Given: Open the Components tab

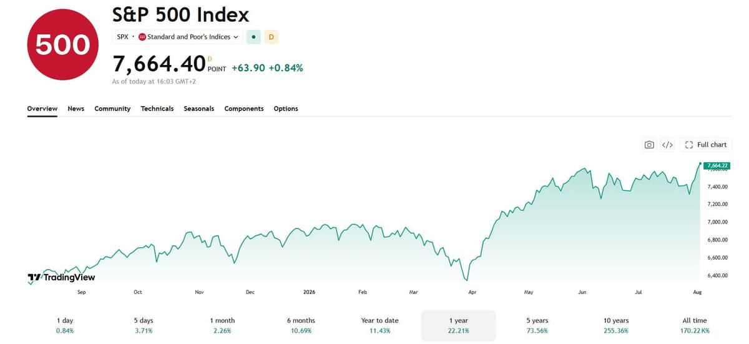Looking at the screenshot, I should [244, 109].
